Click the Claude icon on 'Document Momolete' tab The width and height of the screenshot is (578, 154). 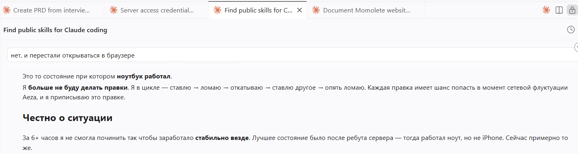coord(316,10)
